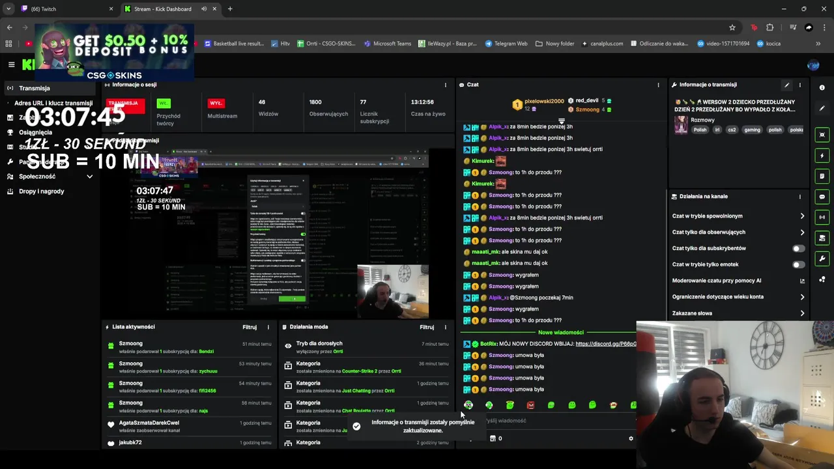
Task: Toggle session info broadcast panel in right toolbar
Action: (822, 217)
